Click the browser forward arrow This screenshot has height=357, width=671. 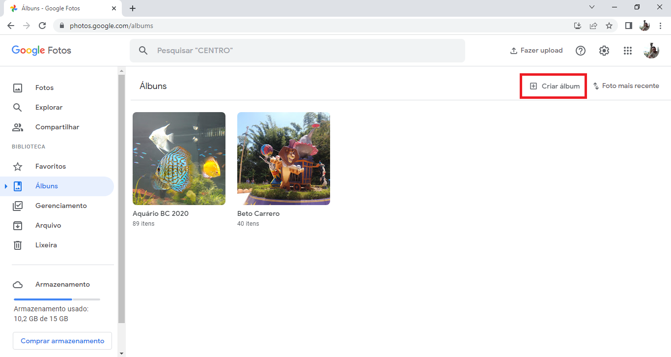(27, 26)
